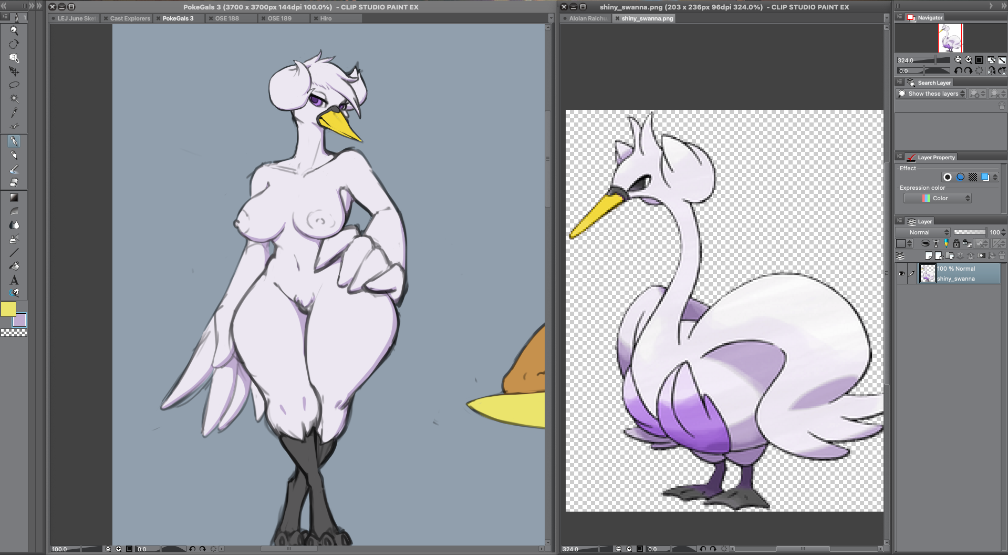The height and width of the screenshot is (555, 1008).
Task: Toggle Lock Transparent Pixel
Action: pyautogui.click(x=967, y=243)
